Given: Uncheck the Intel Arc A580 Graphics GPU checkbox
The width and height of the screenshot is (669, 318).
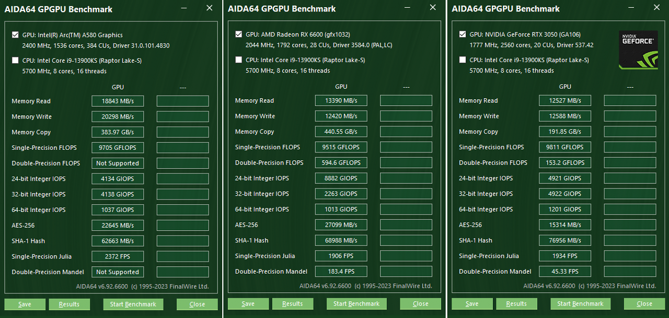Looking at the screenshot, I should (x=15, y=35).
